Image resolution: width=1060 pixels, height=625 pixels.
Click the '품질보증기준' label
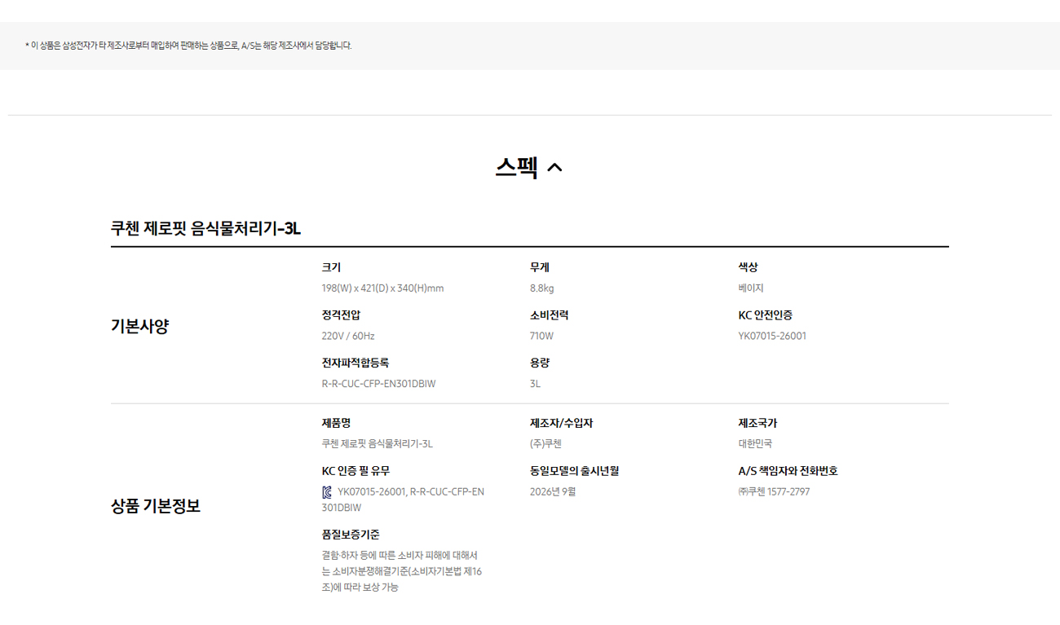click(x=351, y=535)
